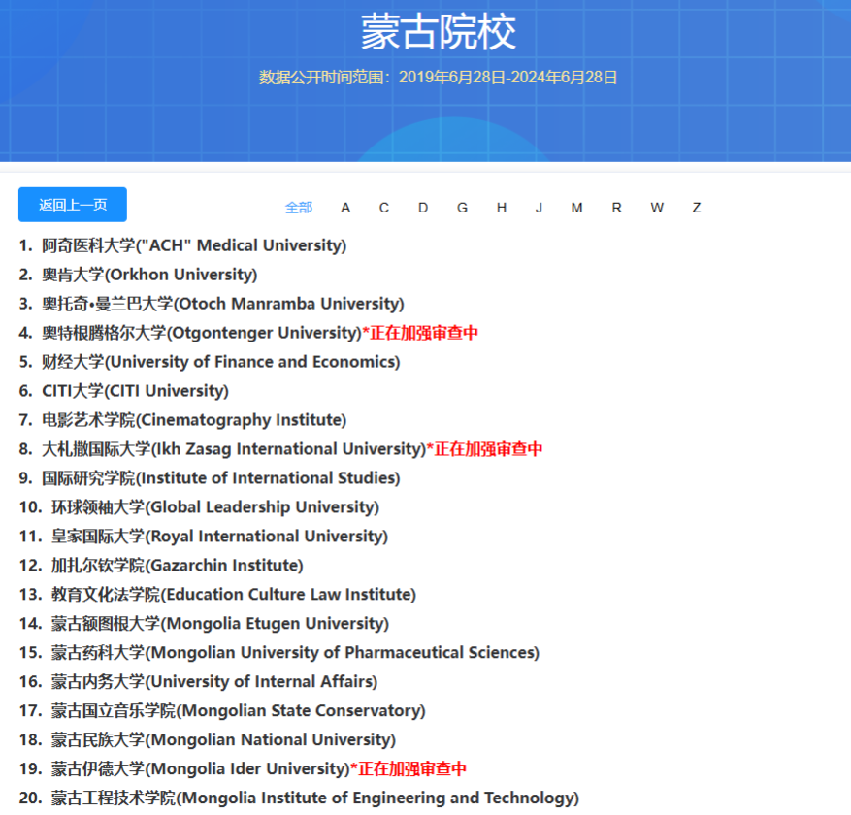
Task: Filter universities by letter J
Action: [x=539, y=208]
